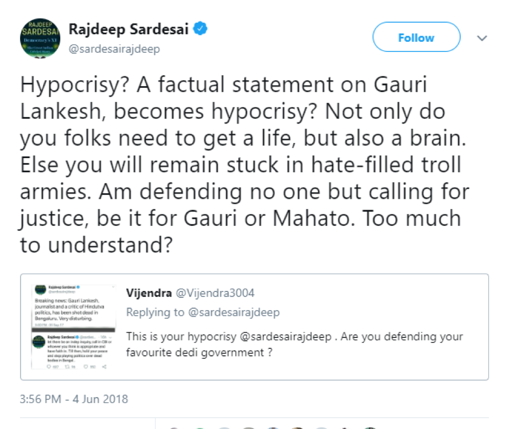Open the Rajdeep Sardesai display name link
The width and height of the screenshot is (510, 429).
pyautogui.click(x=129, y=30)
